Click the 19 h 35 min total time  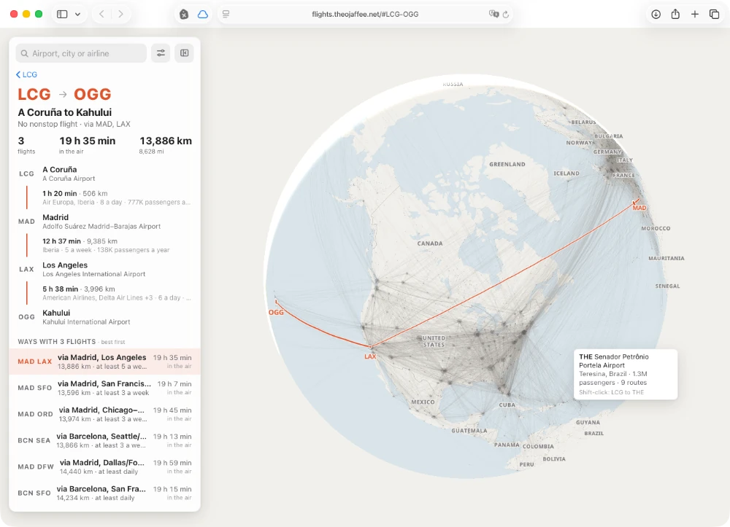coord(87,141)
